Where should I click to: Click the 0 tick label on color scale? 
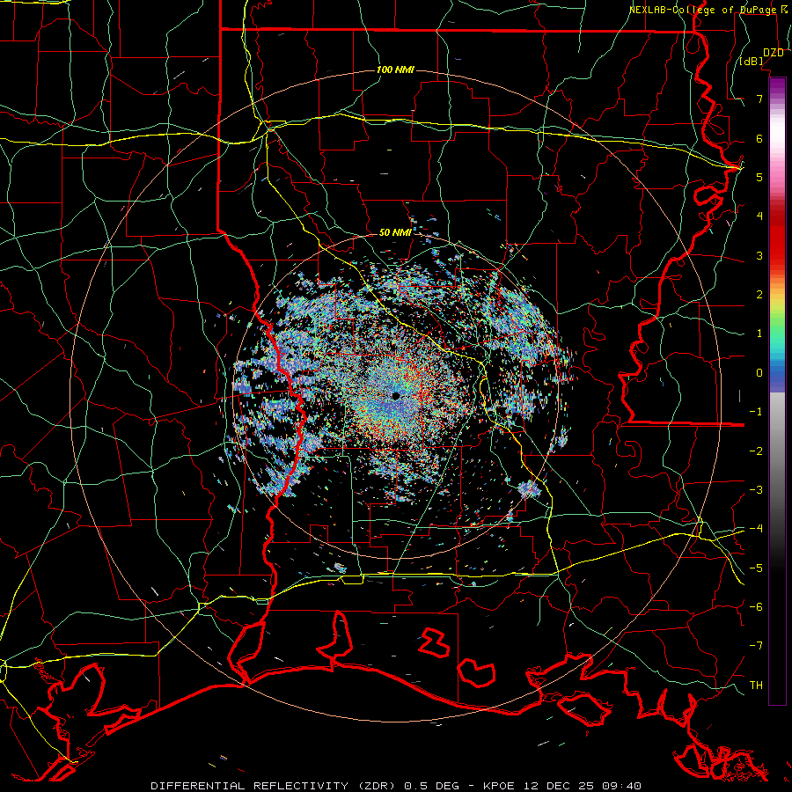(759, 373)
